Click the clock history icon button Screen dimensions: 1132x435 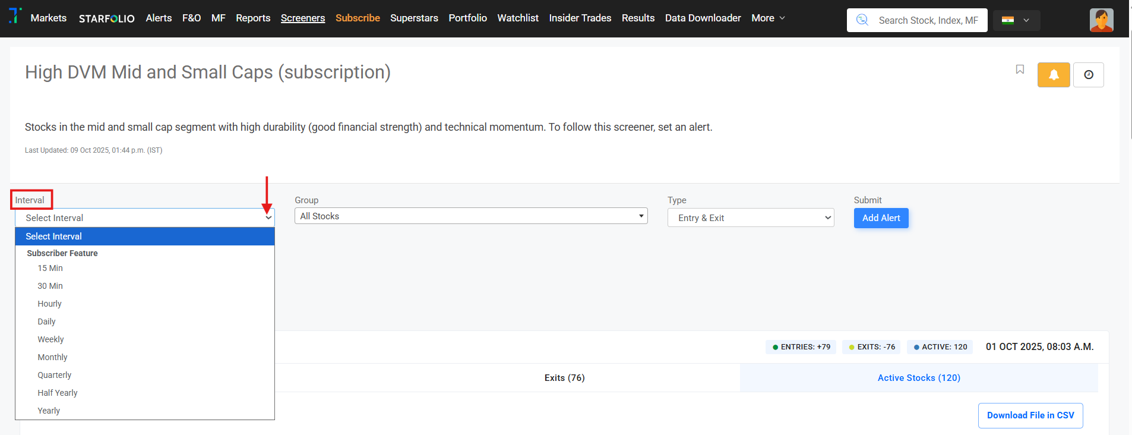(1088, 75)
